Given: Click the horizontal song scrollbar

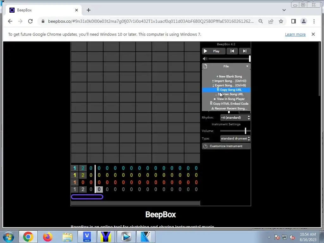Looking at the screenshot, I should click(x=135, y=203).
